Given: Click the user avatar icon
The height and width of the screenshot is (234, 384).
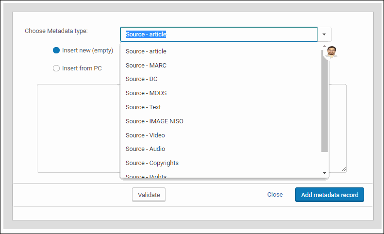Looking at the screenshot, I should coord(332,52).
